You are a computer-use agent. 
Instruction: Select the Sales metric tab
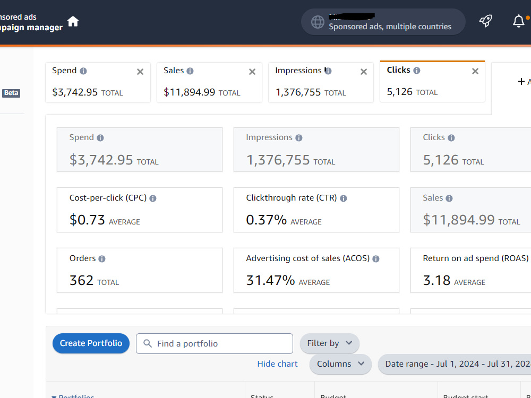(x=209, y=82)
